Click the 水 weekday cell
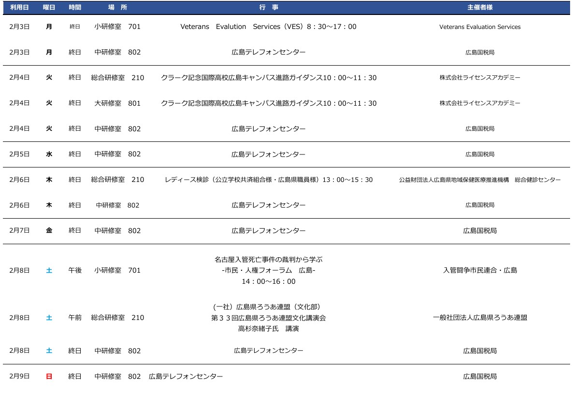Screen dimensions: 573x403 (49, 154)
